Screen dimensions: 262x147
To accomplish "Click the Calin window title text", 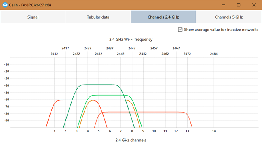I will 30,5.
